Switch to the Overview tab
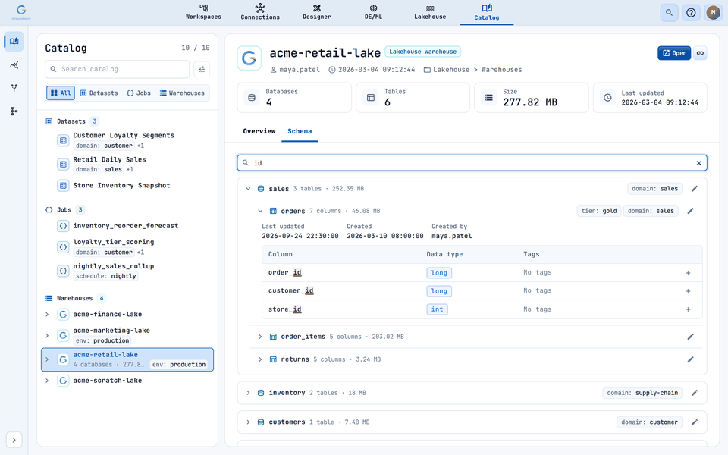Image resolution: width=728 pixels, height=455 pixels. click(259, 131)
